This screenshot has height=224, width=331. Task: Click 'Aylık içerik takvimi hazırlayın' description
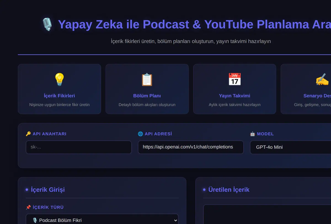click(234, 105)
